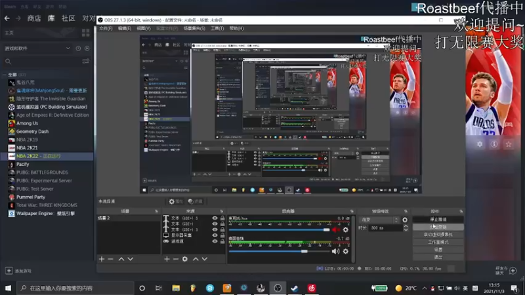Move scene up with the Scenes panel up arrow
Image resolution: width=525 pixels, height=295 pixels.
point(121,259)
